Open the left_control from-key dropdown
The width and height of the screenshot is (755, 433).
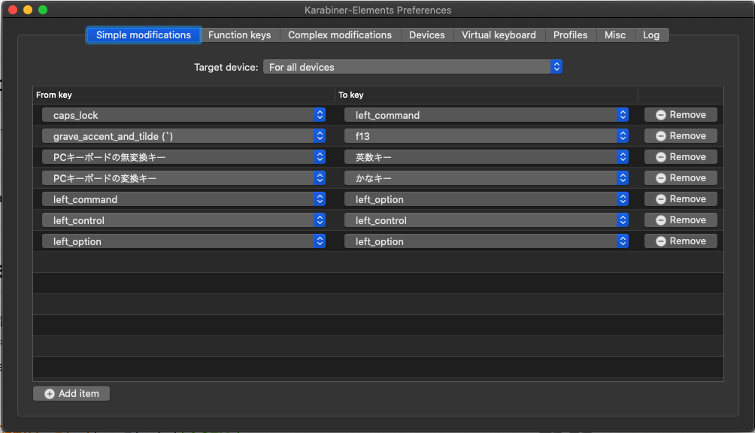click(183, 220)
